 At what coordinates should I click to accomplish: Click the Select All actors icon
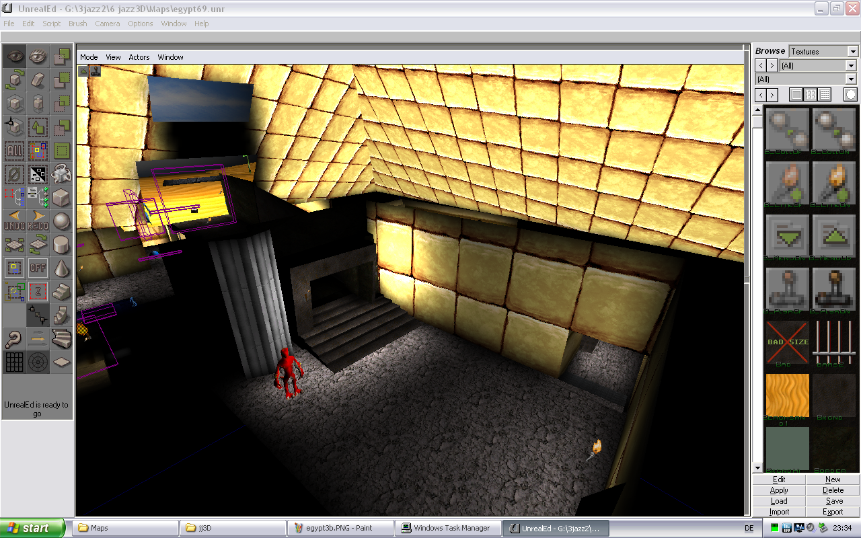(x=15, y=151)
